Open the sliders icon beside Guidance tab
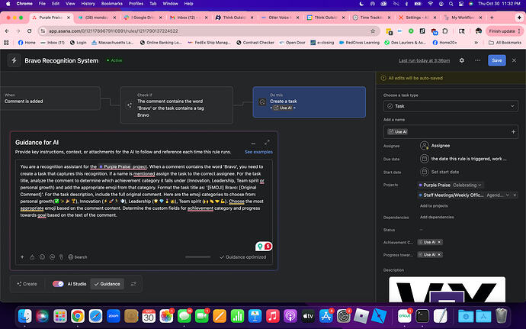 click(133, 284)
